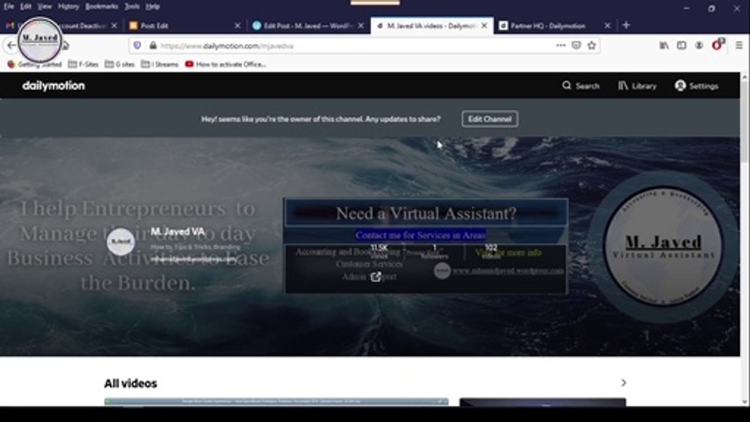Go back with the browser back arrow
The height and width of the screenshot is (422, 750).
click(11, 46)
